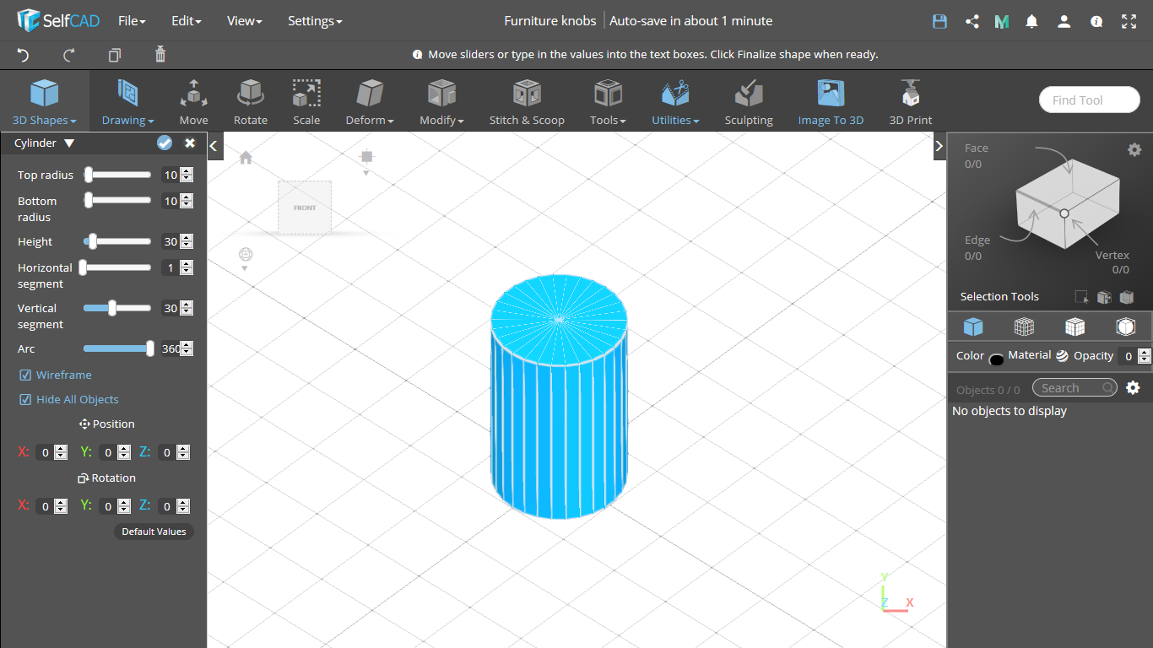The image size is (1153, 648).
Task: Select the Rotate tool
Action: point(251,102)
